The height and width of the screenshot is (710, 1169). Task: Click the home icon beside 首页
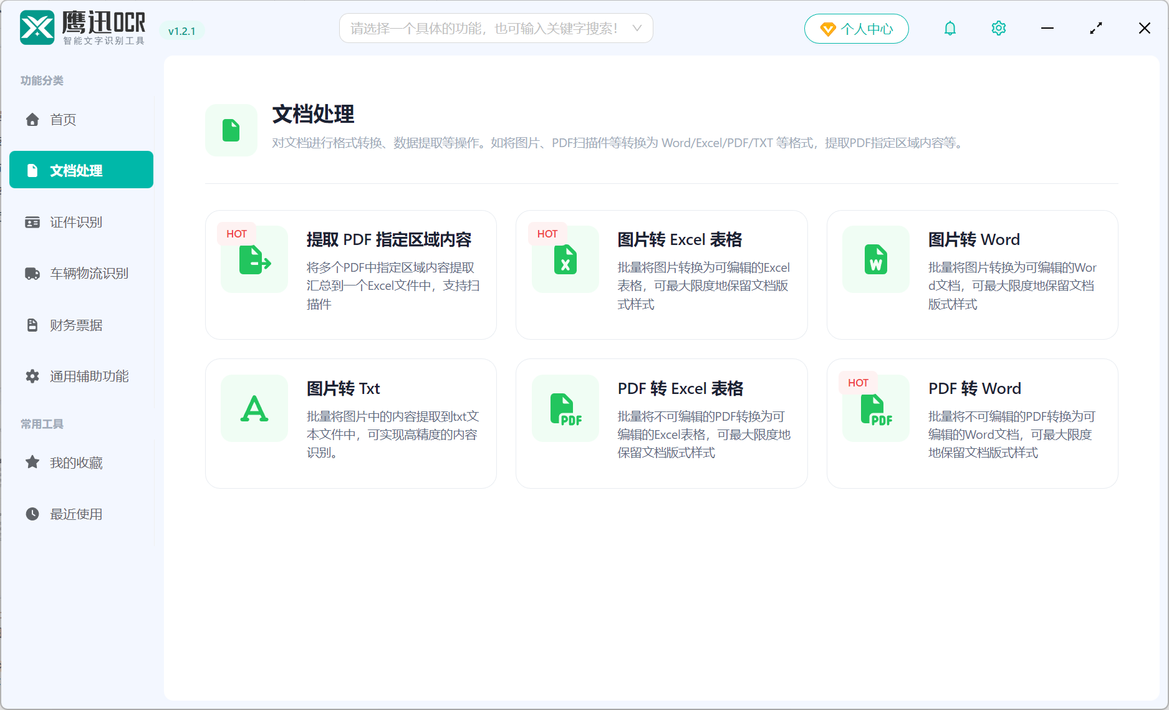(x=32, y=120)
